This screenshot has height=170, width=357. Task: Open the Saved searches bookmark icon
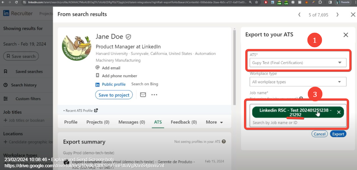[x=5, y=71]
